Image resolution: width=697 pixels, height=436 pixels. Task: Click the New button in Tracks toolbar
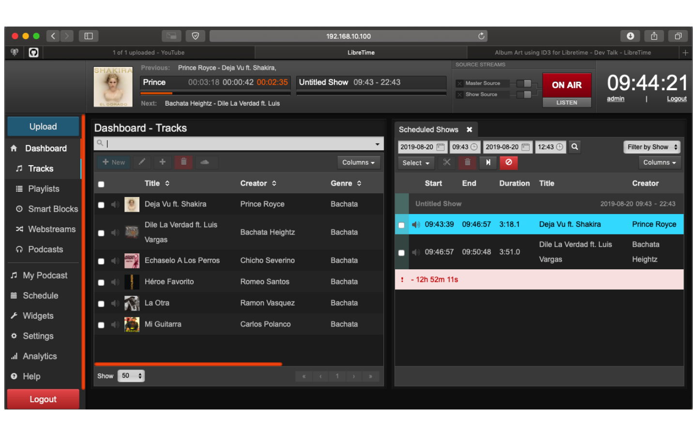[114, 162]
